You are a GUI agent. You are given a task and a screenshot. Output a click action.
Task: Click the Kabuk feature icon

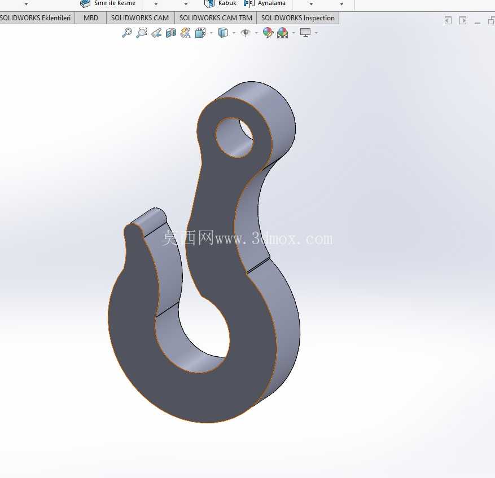209,3
